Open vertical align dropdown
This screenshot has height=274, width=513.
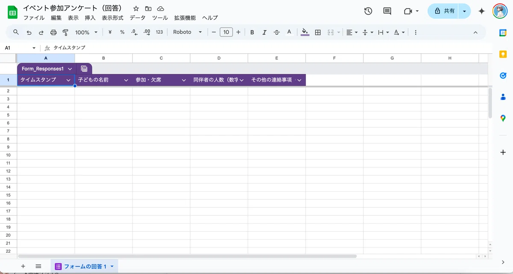coord(368,32)
